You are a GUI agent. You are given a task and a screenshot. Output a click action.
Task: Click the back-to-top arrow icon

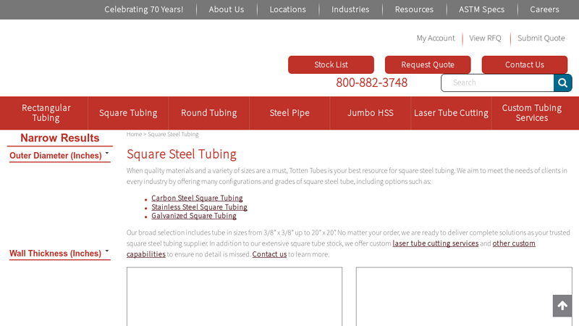562,306
